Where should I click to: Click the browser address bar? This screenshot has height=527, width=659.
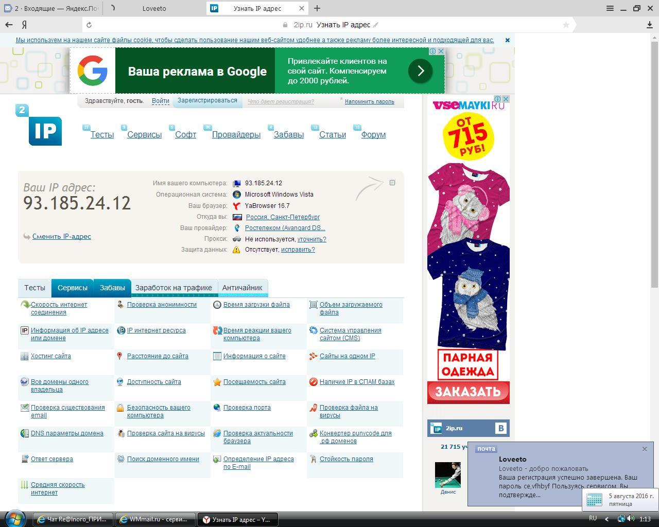(329, 25)
